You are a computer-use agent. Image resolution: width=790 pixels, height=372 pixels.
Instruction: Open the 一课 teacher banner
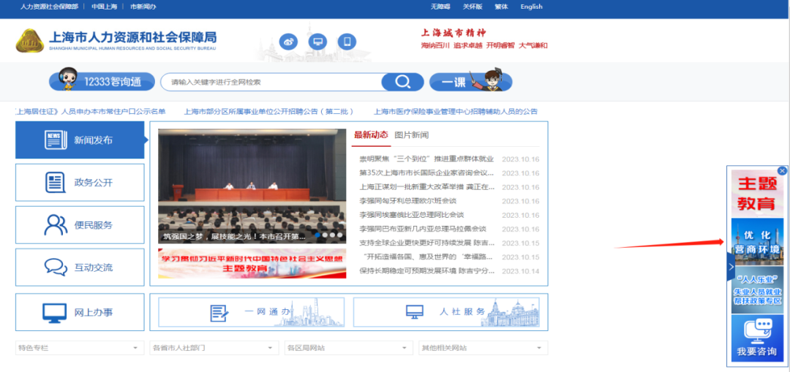[x=470, y=81]
